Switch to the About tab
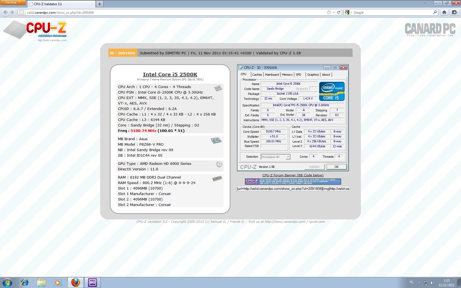The width and height of the screenshot is (461, 288). tap(326, 75)
